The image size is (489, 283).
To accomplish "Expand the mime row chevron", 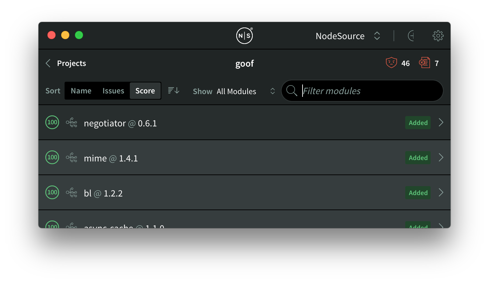I will 441,158.
